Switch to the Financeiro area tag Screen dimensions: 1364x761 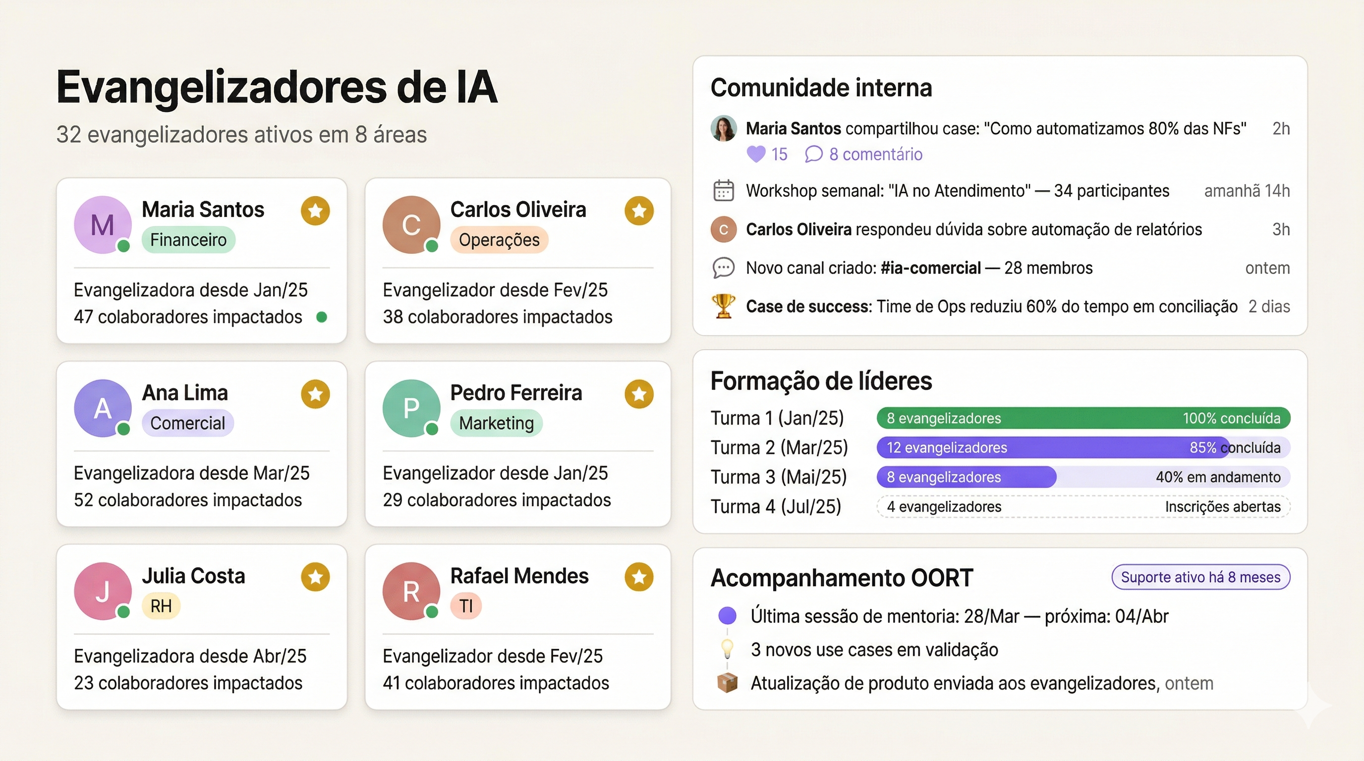pos(189,239)
